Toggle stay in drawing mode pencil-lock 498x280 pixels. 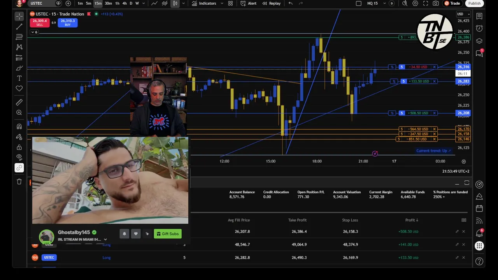coord(19,137)
